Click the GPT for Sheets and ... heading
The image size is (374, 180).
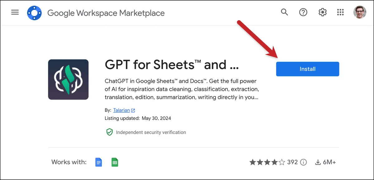172,65
